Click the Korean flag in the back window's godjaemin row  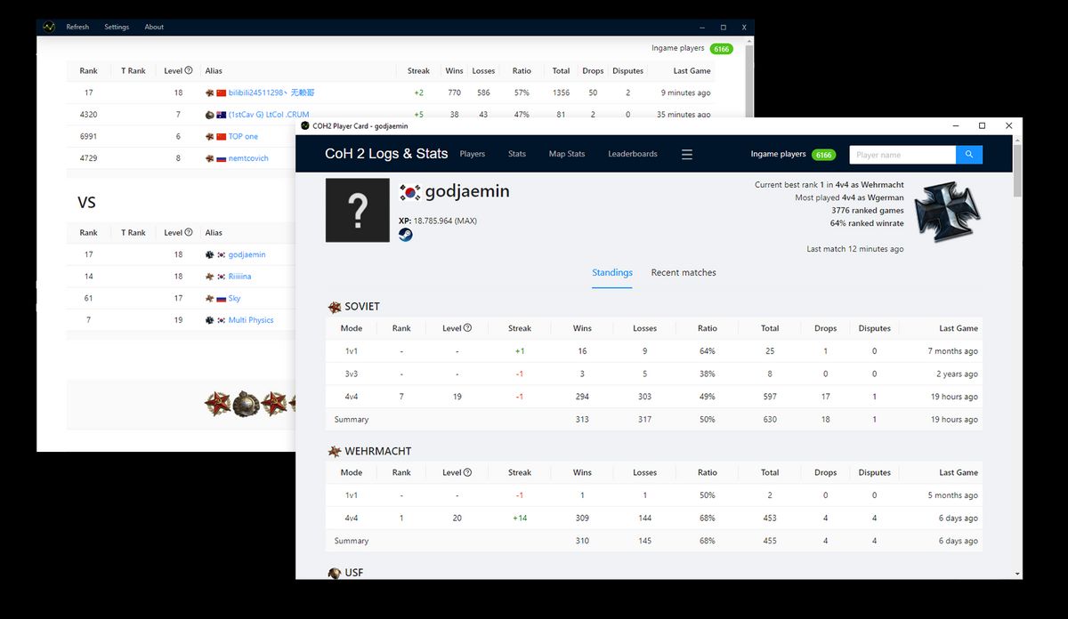(222, 254)
